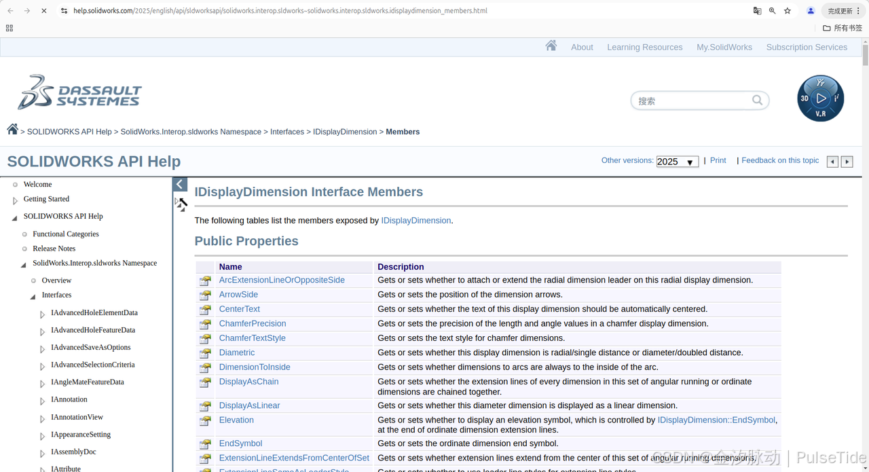This screenshot has height=472, width=869.
Task: Bookmark this page with the star icon
Action: (788, 11)
